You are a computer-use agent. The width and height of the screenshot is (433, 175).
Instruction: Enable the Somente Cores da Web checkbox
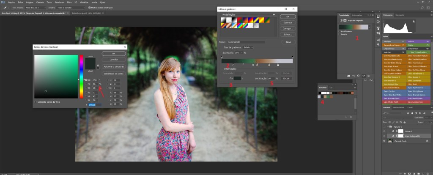tap(36, 101)
